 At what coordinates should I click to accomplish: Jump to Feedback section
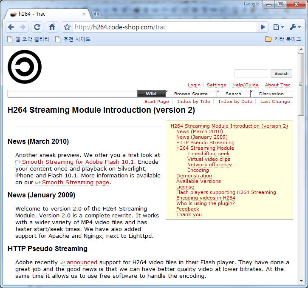click(188, 209)
